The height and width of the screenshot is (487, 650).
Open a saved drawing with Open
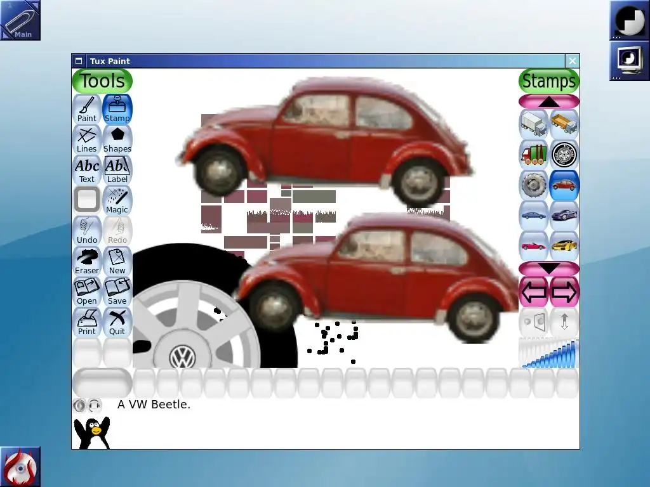[x=86, y=292]
